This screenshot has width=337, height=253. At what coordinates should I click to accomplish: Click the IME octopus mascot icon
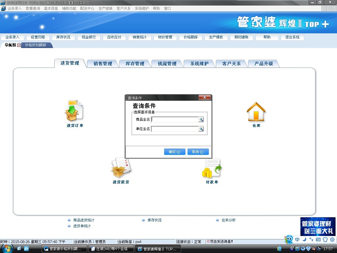point(289,239)
